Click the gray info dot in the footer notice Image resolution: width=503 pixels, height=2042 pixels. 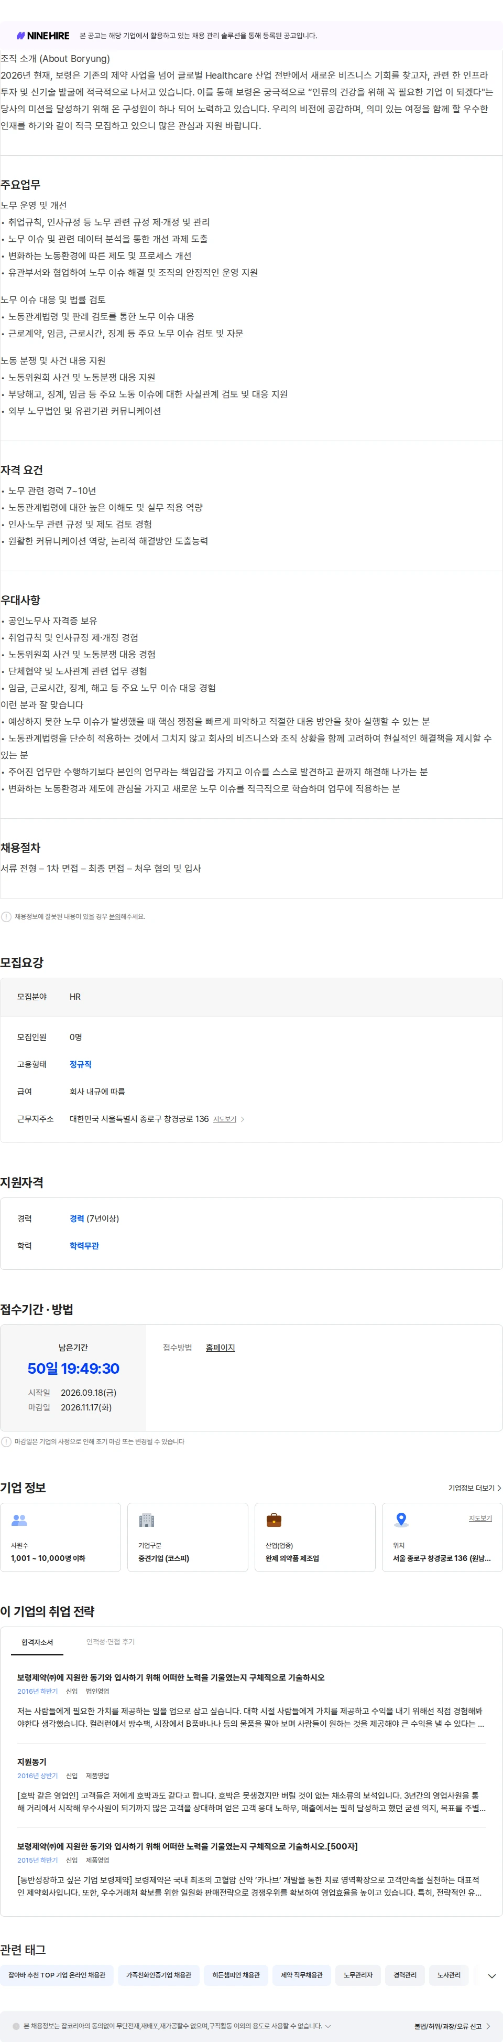tap(16, 2026)
